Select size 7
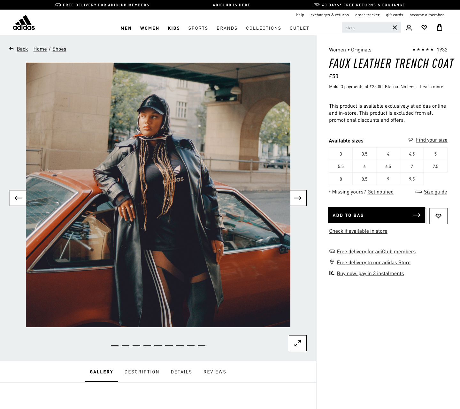 tap(412, 166)
